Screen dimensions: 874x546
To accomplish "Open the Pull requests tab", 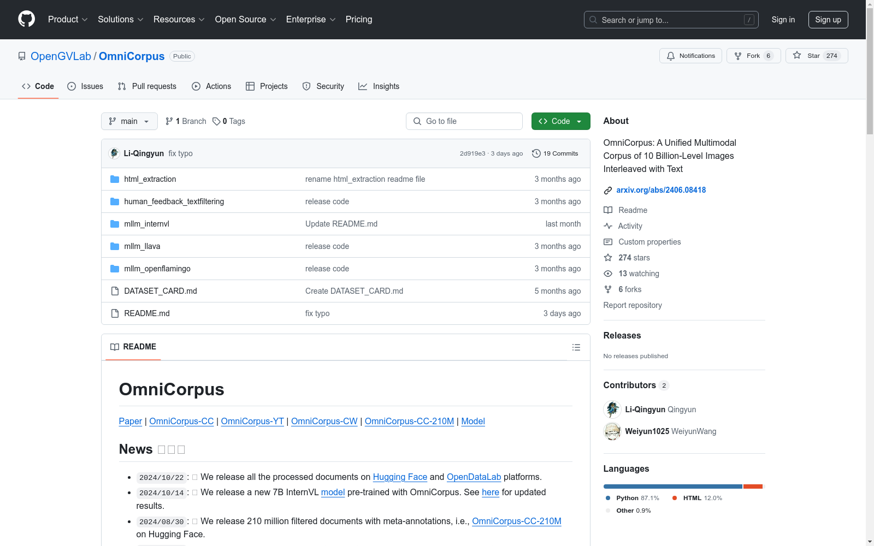I will tap(147, 86).
